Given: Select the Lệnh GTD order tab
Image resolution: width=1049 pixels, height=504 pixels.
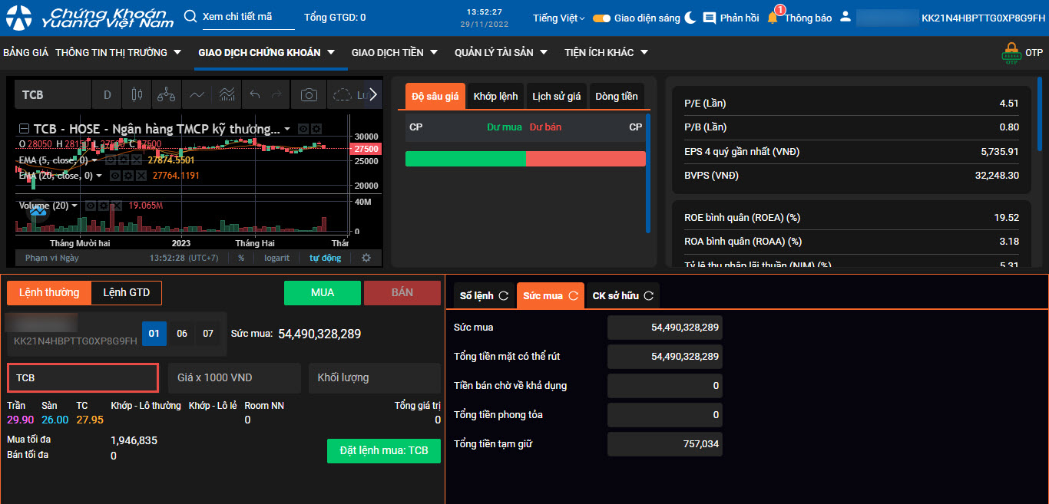Looking at the screenshot, I should (127, 292).
